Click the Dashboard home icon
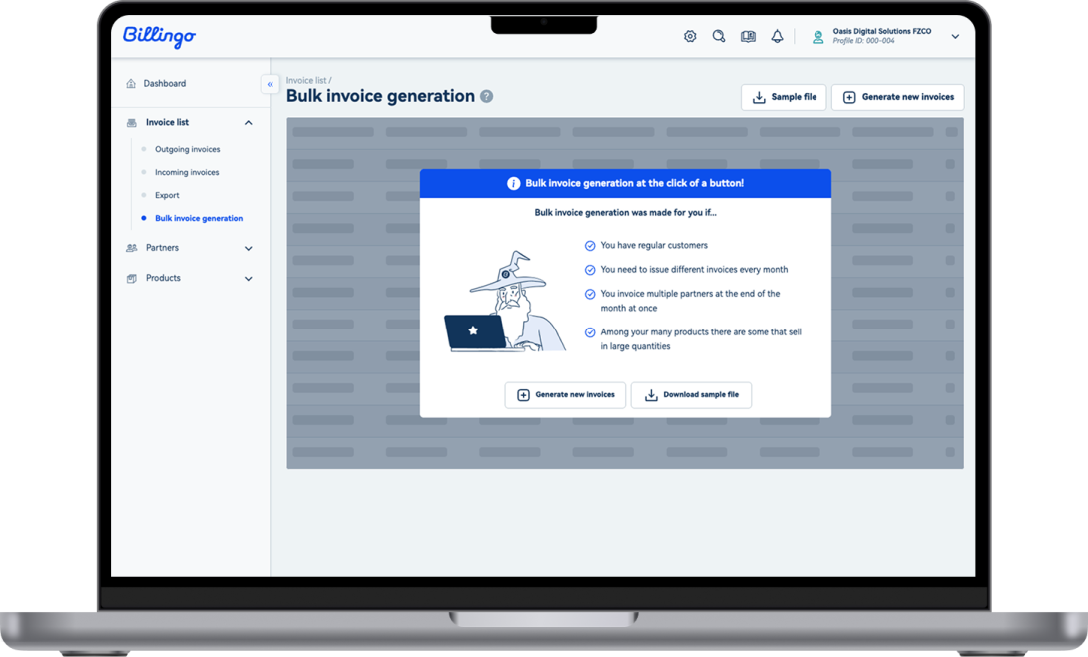1088x657 pixels. 131,83
